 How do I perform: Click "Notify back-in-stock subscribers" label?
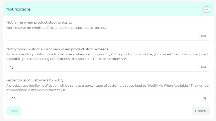[x=57, y=49]
